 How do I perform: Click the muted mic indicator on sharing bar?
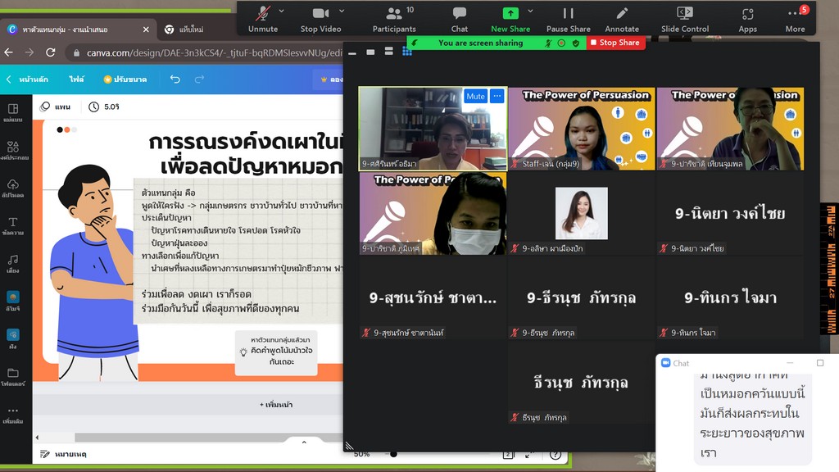coord(548,43)
